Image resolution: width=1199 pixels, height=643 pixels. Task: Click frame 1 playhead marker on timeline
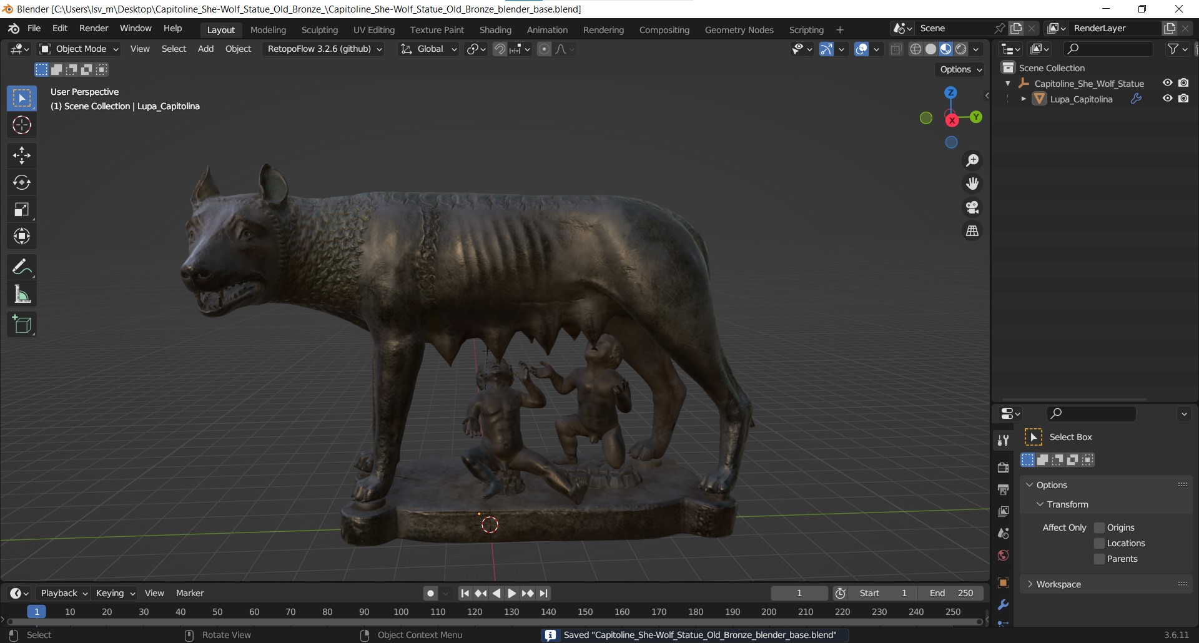point(37,612)
